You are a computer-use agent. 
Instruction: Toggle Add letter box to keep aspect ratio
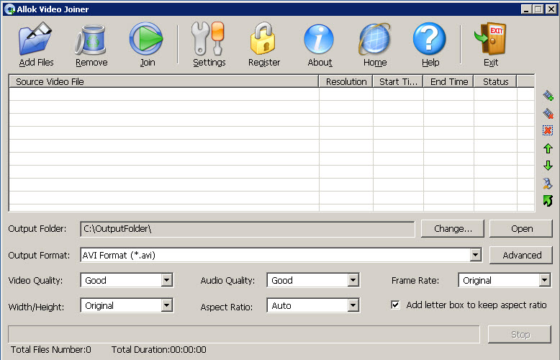coord(395,305)
